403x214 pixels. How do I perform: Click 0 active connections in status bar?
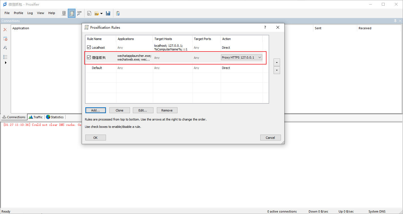coord(282,211)
